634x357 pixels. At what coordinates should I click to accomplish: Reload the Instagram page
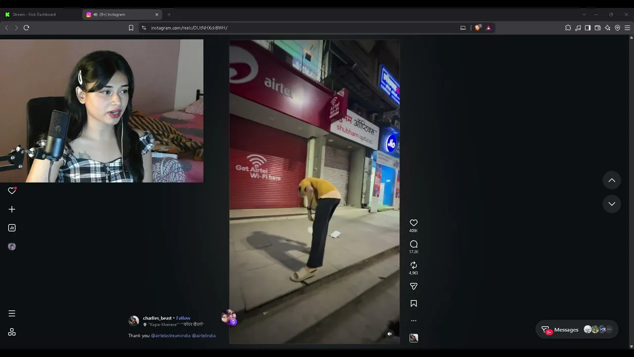pos(26,28)
